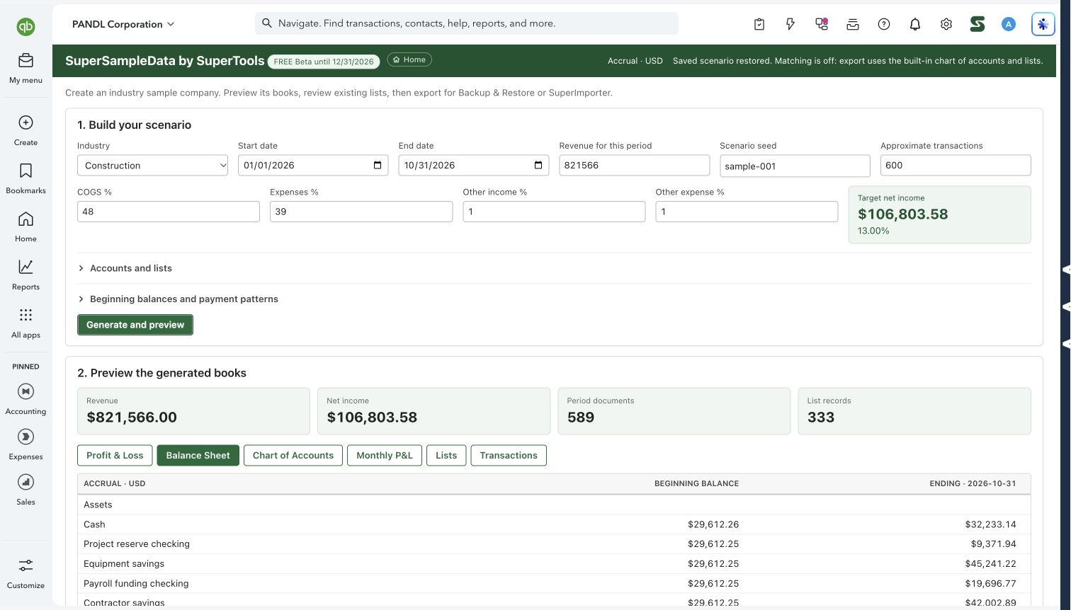Image resolution: width=1071 pixels, height=610 pixels.
Task: Click Project reserve checking row
Action: (x=554, y=544)
